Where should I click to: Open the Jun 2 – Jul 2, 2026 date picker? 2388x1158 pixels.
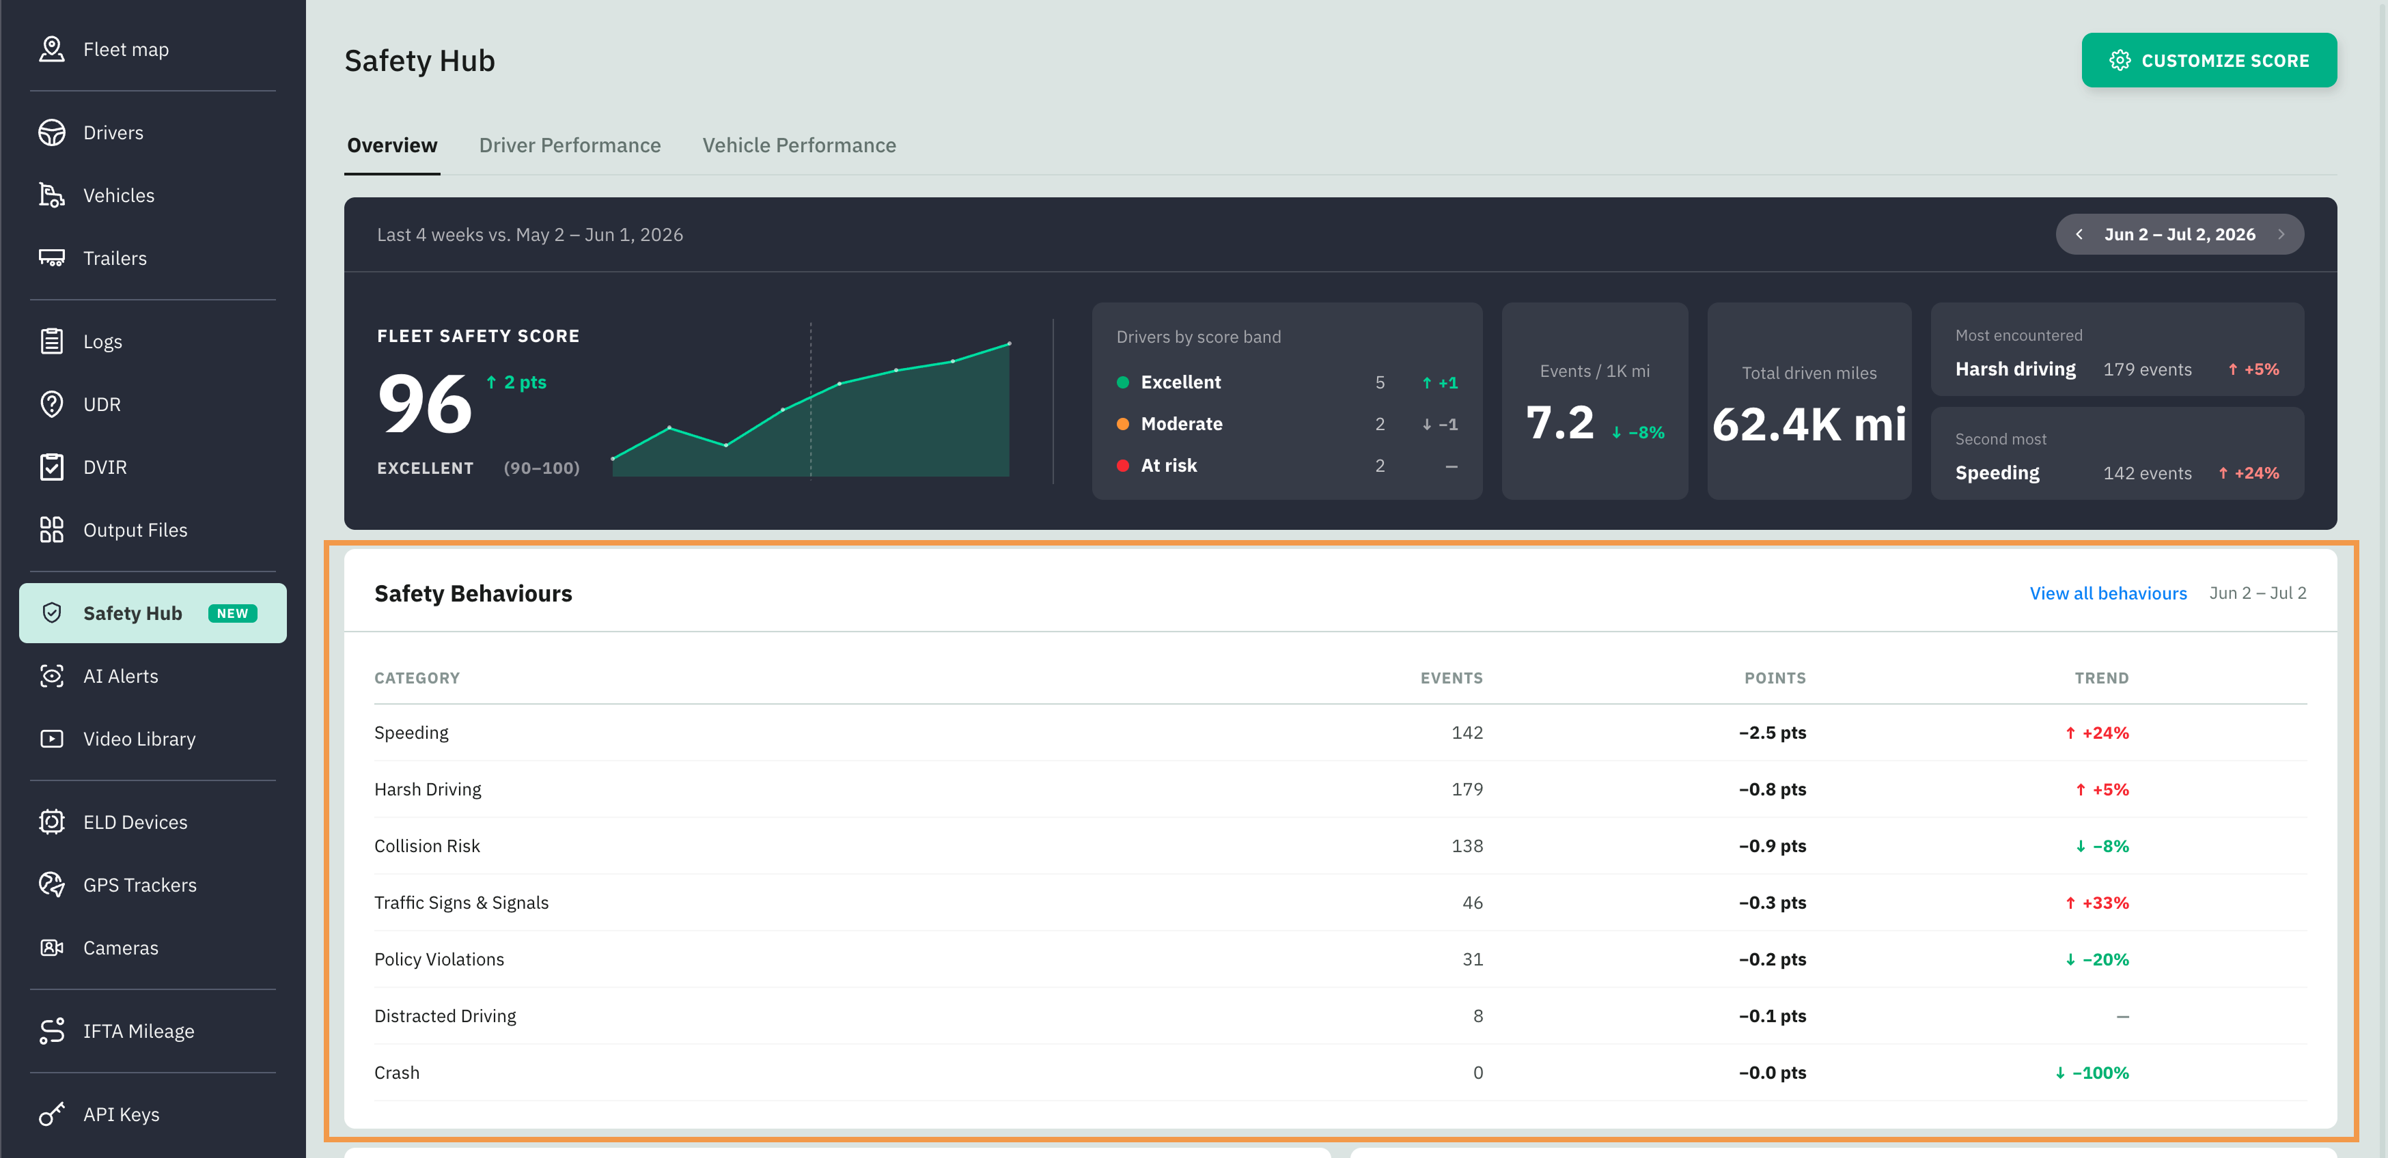[2180, 234]
